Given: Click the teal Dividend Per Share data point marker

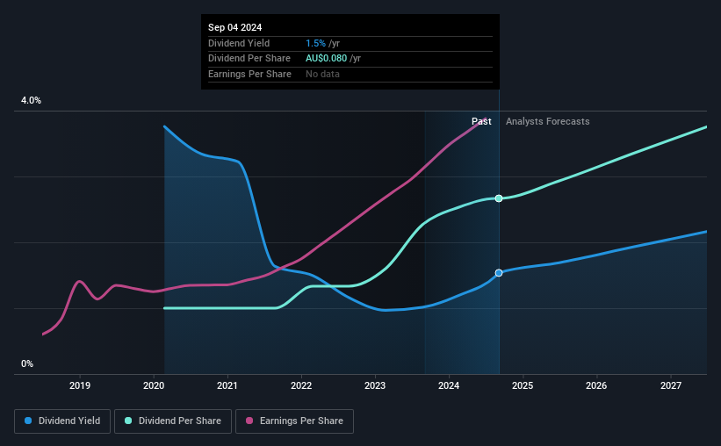Looking at the screenshot, I should 499,198.
